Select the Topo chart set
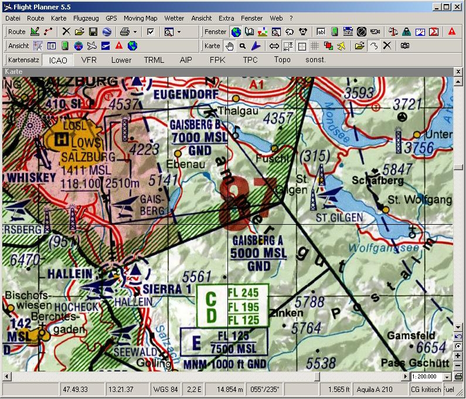Image resolution: width=466 pixels, height=399 pixels. tap(283, 60)
